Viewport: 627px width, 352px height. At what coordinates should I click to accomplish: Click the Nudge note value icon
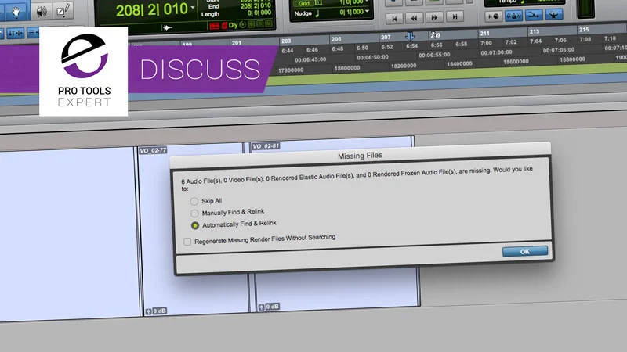(x=317, y=13)
